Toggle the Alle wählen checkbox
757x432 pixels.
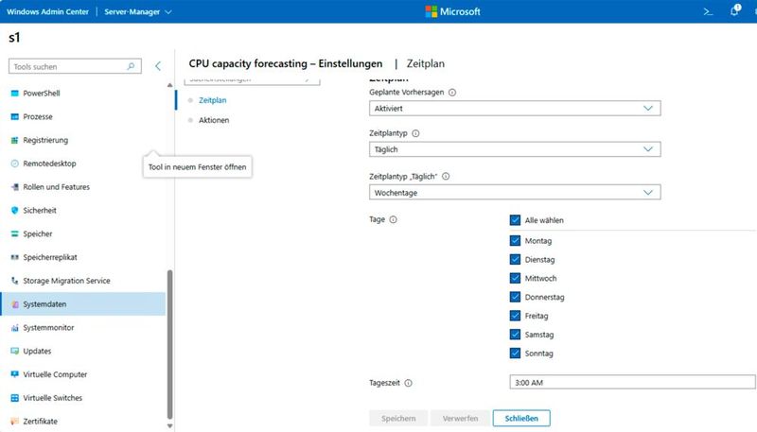tap(515, 220)
